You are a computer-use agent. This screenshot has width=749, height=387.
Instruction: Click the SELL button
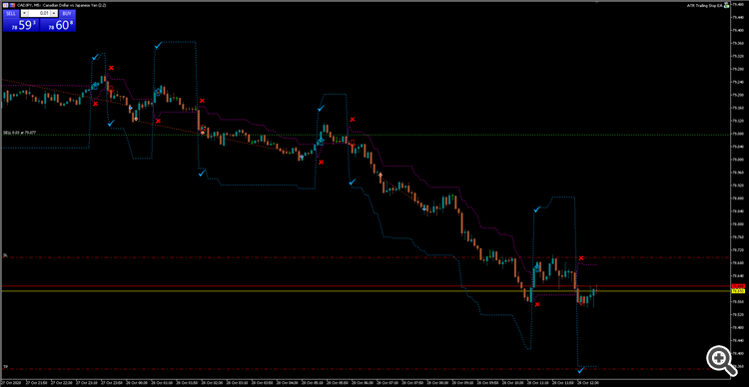tap(11, 13)
